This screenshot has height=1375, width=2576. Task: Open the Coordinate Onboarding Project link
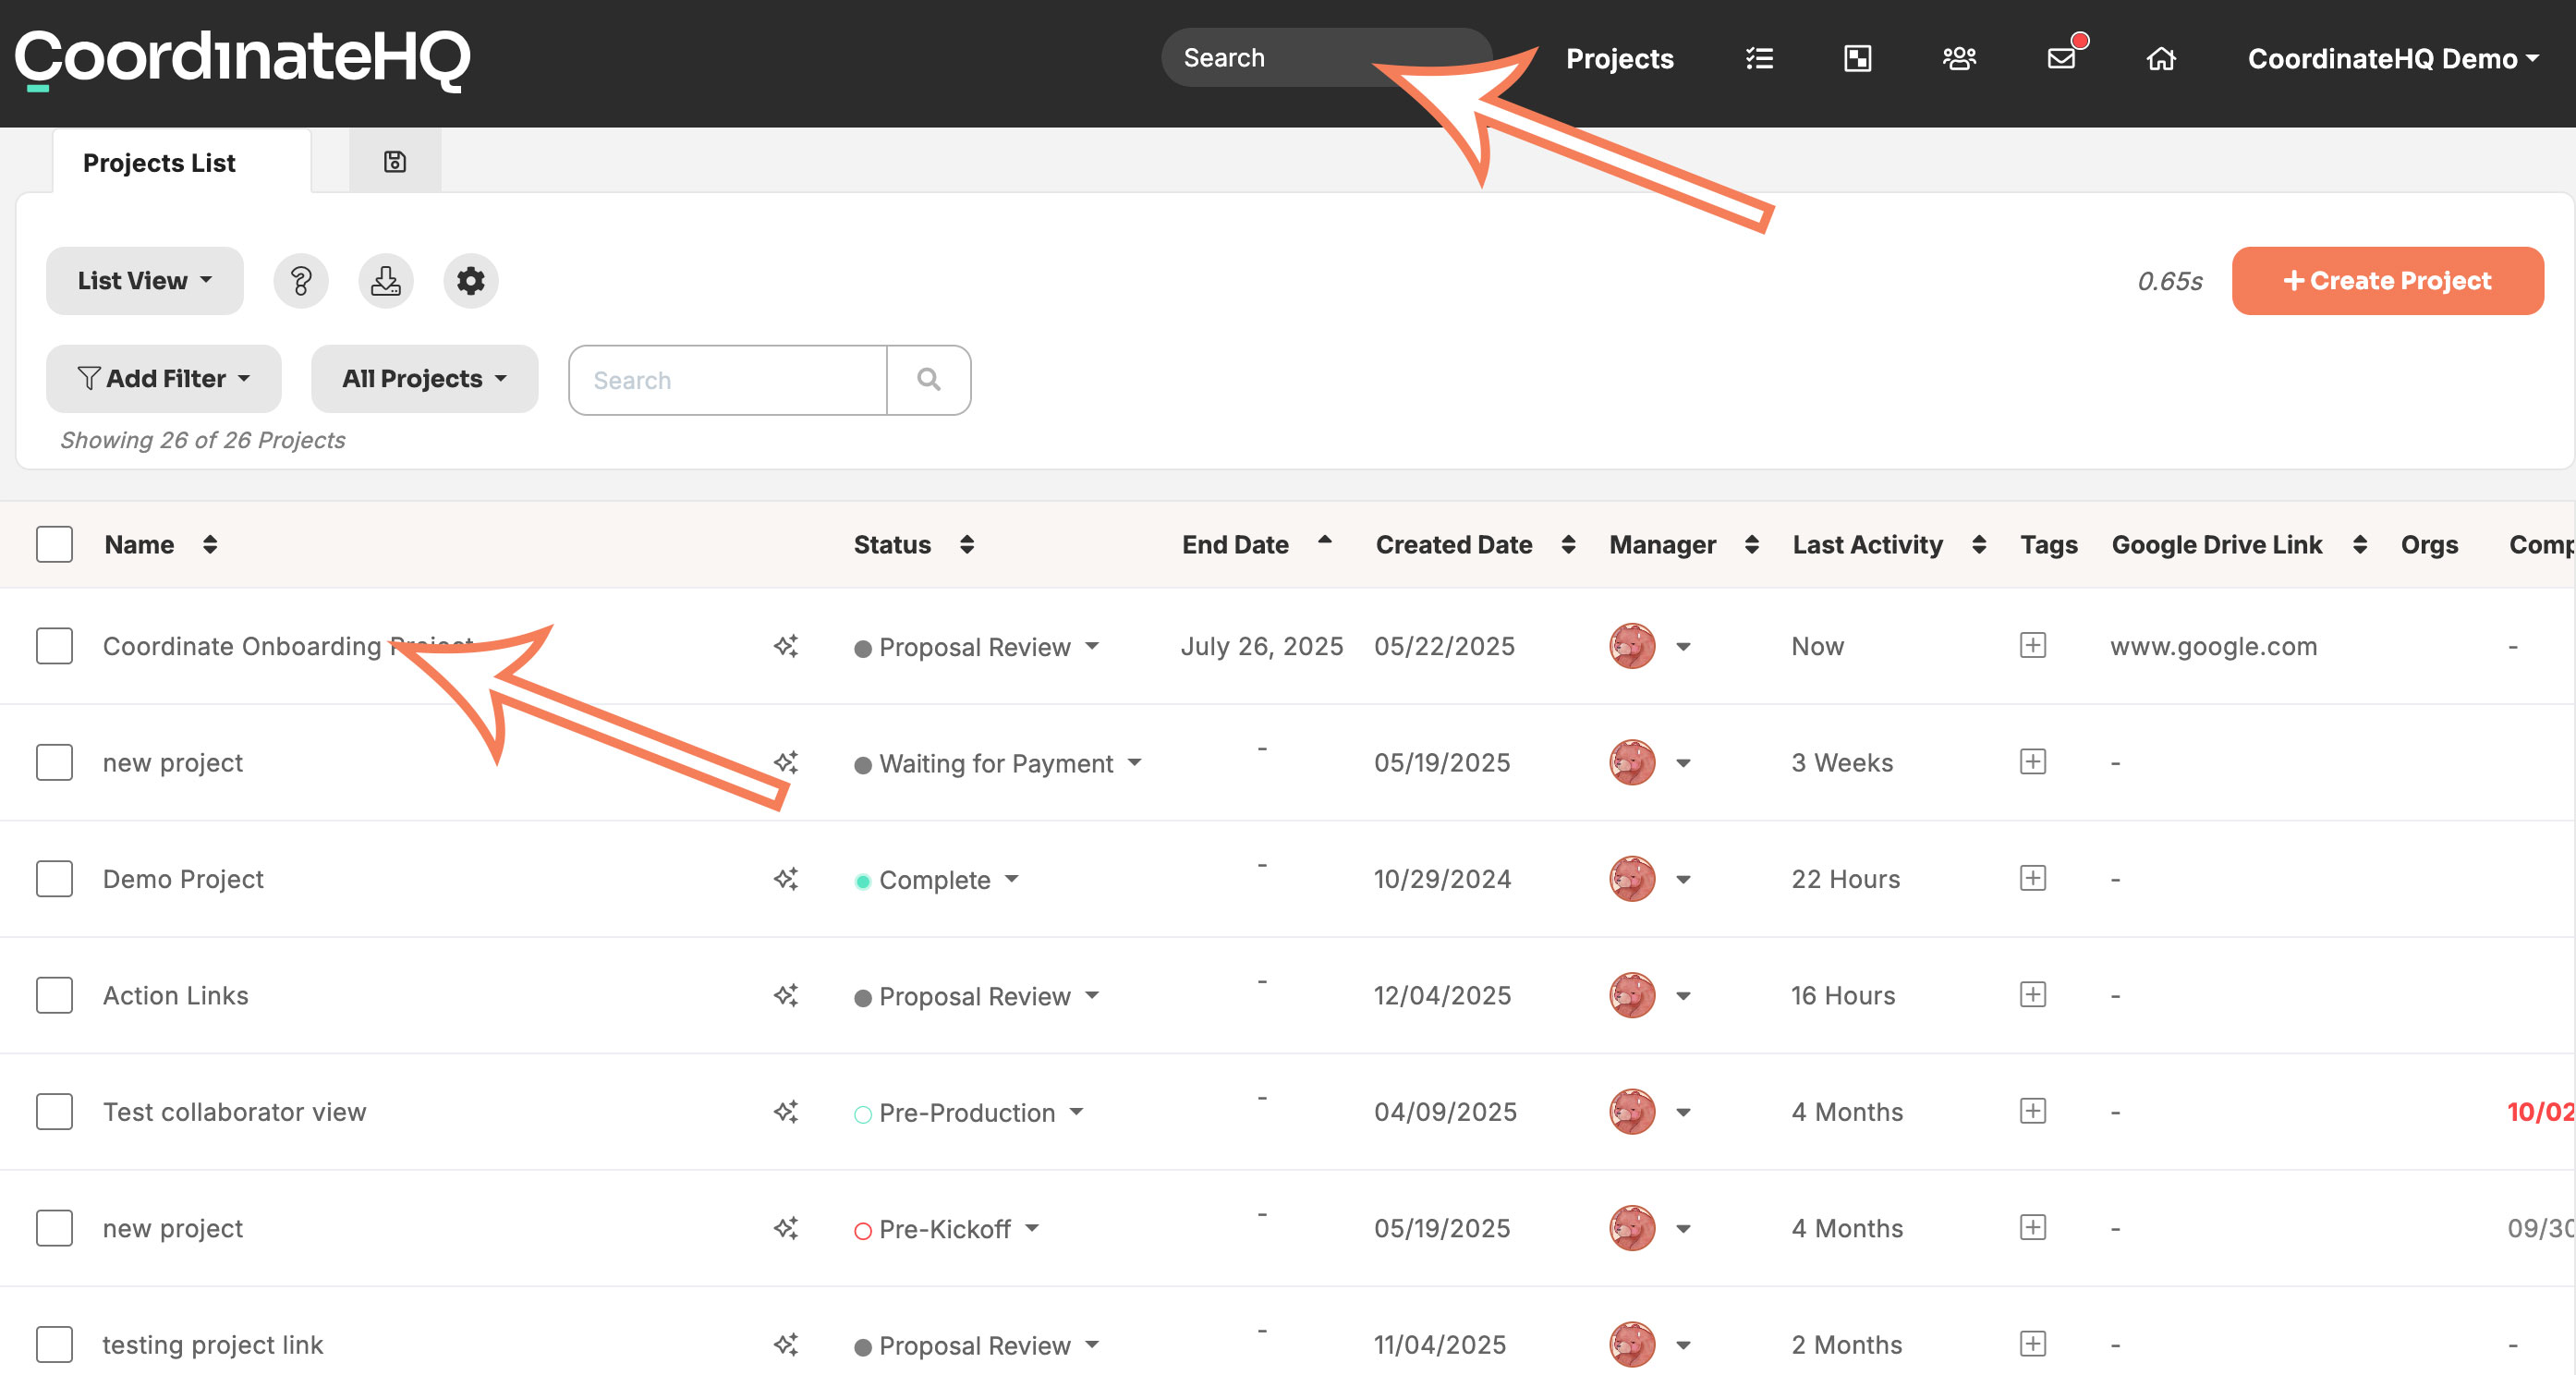288,646
